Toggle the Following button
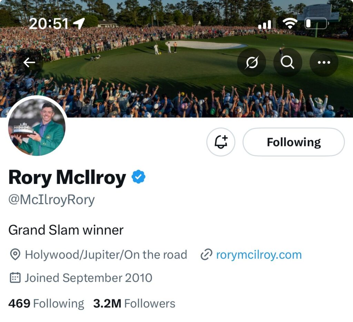 (x=293, y=142)
